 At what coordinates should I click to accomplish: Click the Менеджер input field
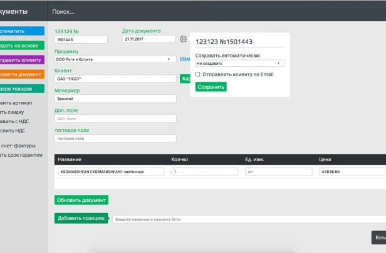click(x=115, y=98)
